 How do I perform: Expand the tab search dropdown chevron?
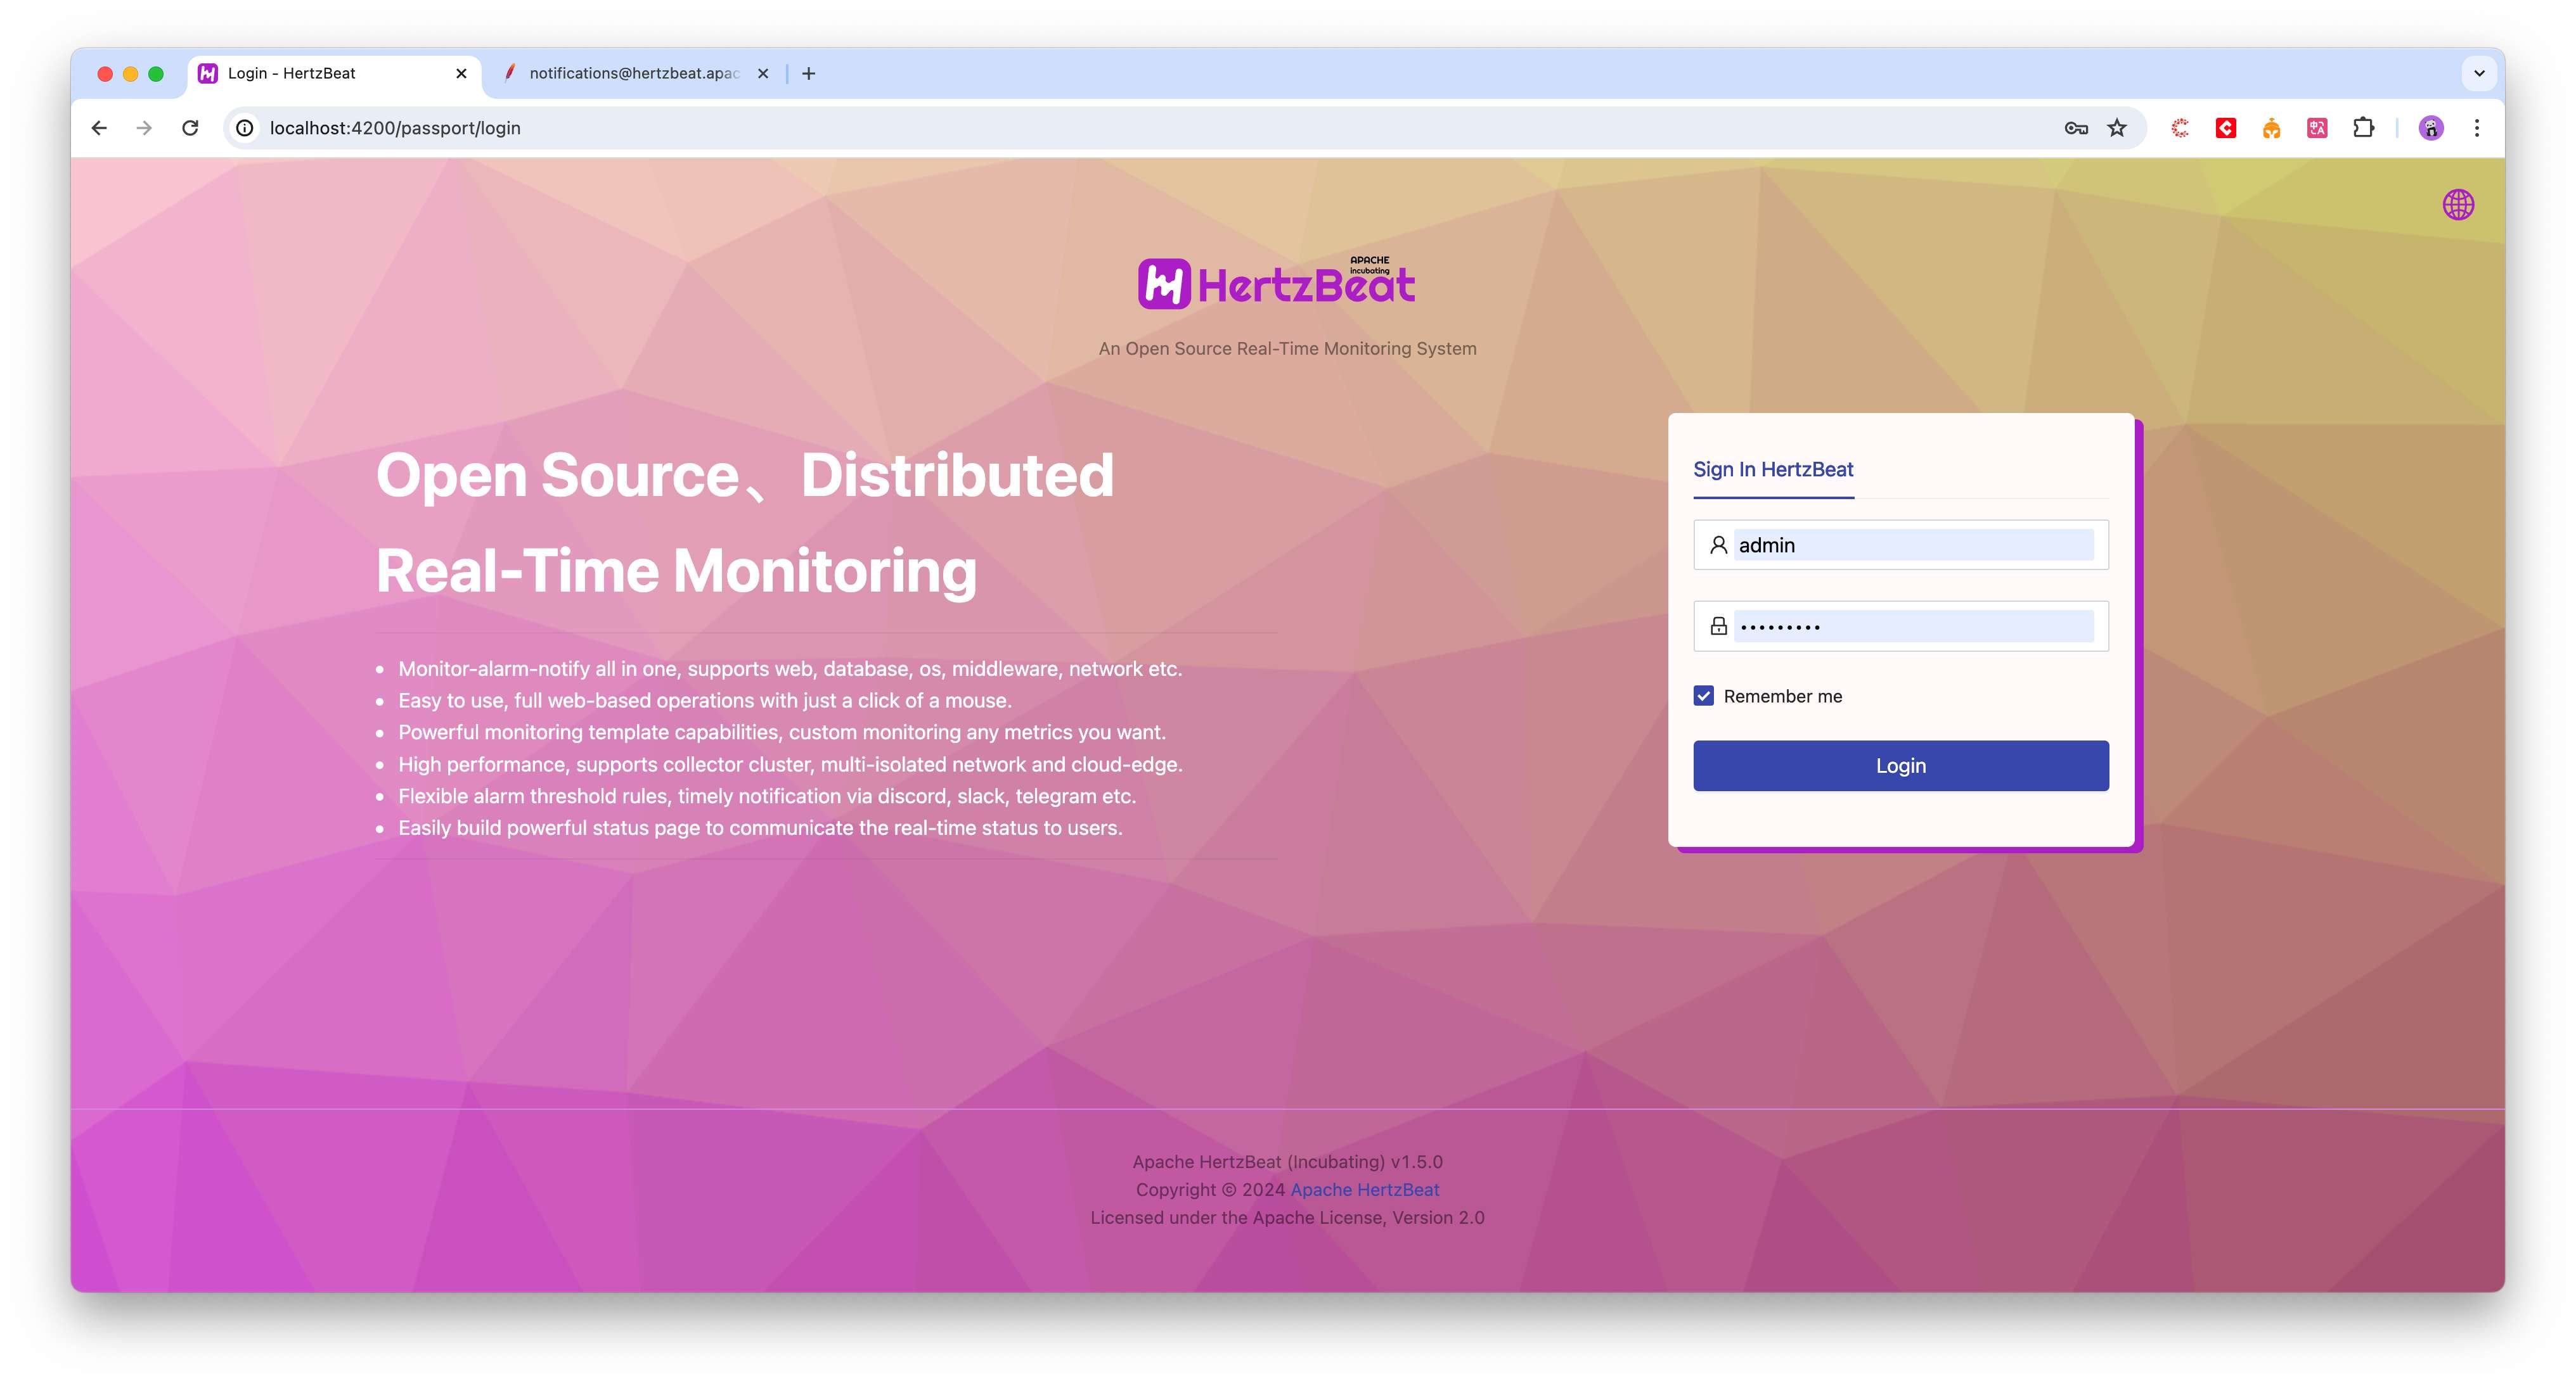coord(2479,73)
